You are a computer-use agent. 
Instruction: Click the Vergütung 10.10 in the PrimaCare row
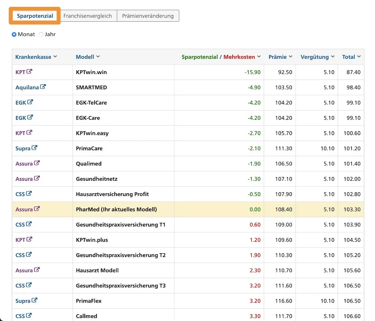(327, 149)
